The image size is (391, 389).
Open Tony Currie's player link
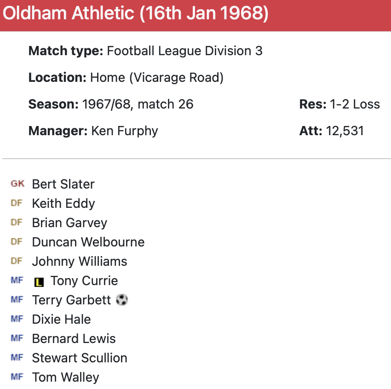click(x=84, y=280)
